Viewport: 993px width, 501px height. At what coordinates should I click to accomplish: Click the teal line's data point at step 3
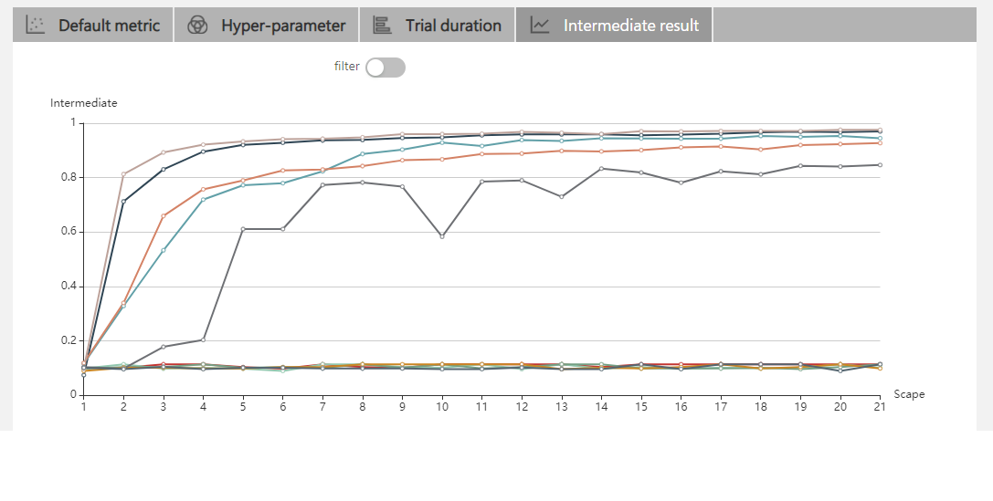pos(164,250)
